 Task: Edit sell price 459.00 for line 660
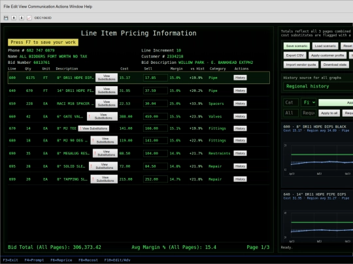156,116
